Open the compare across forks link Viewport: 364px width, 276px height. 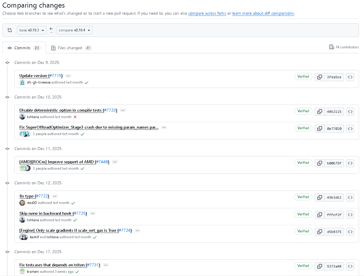207,13
